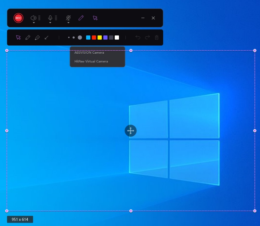The height and width of the screenshot is (226, 260).
Task: Open the microphone device dropdown arrow
Action: [x=50, y=23]
